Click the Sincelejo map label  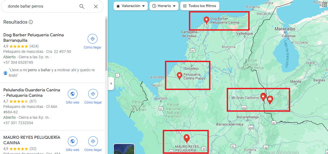point(192,69)
